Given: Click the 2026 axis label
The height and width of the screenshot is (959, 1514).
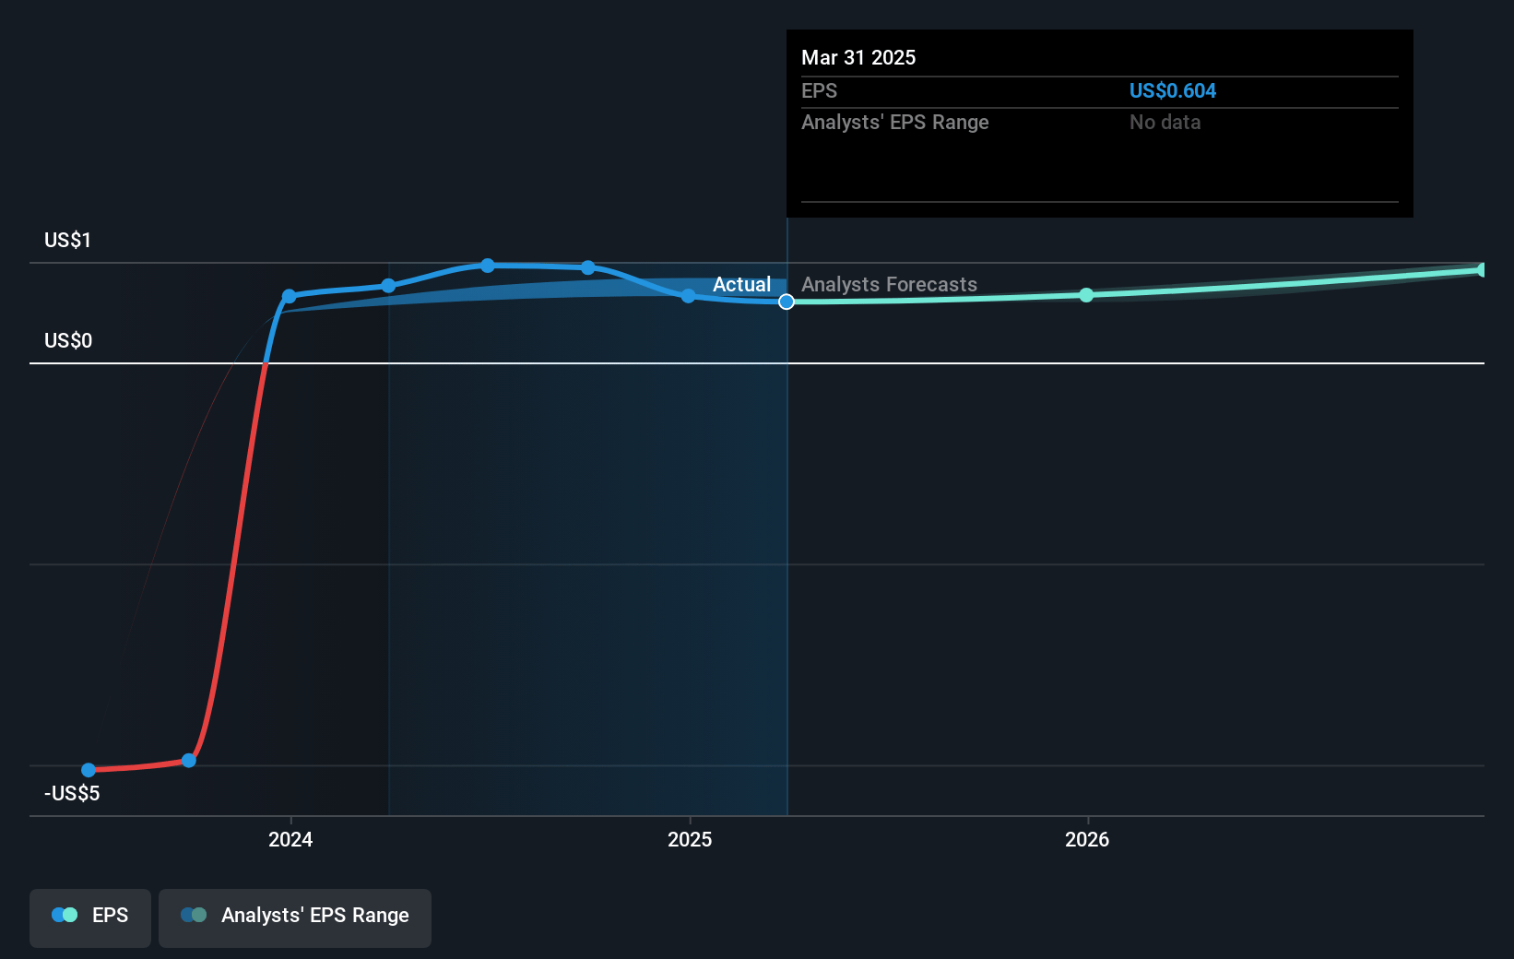Looking at the screenshot, I should pos(1087,839).
